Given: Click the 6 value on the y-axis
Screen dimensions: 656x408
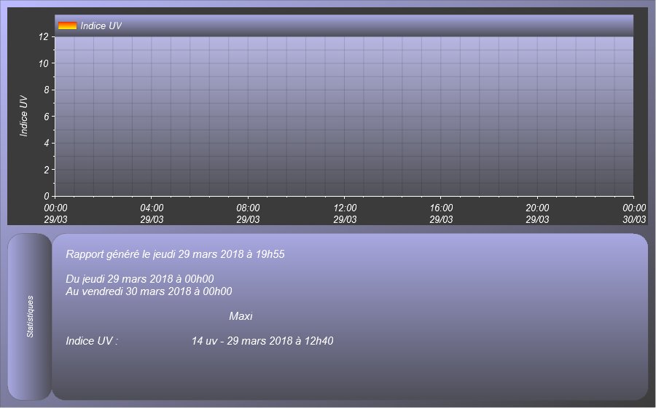Looking at the screenshot, I should pos(47,117).
